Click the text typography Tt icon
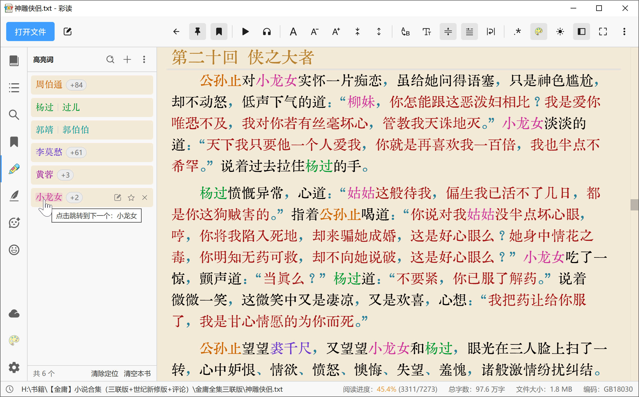This screenshot has height=397, width=639. pyautogui.click(x=427, y=32)
